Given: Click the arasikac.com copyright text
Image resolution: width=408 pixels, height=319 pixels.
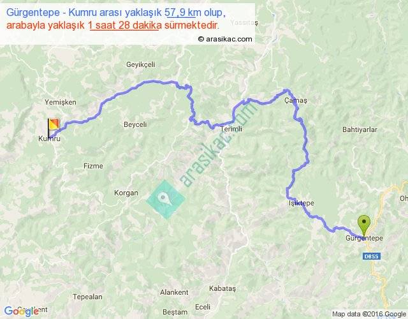Looking at the screenshot, I should (225, 39).
